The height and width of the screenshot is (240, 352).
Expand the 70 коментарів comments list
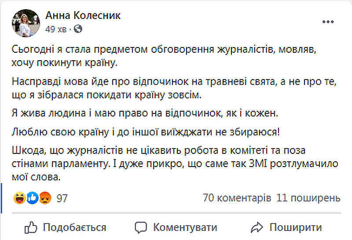(x=237, y=198)
